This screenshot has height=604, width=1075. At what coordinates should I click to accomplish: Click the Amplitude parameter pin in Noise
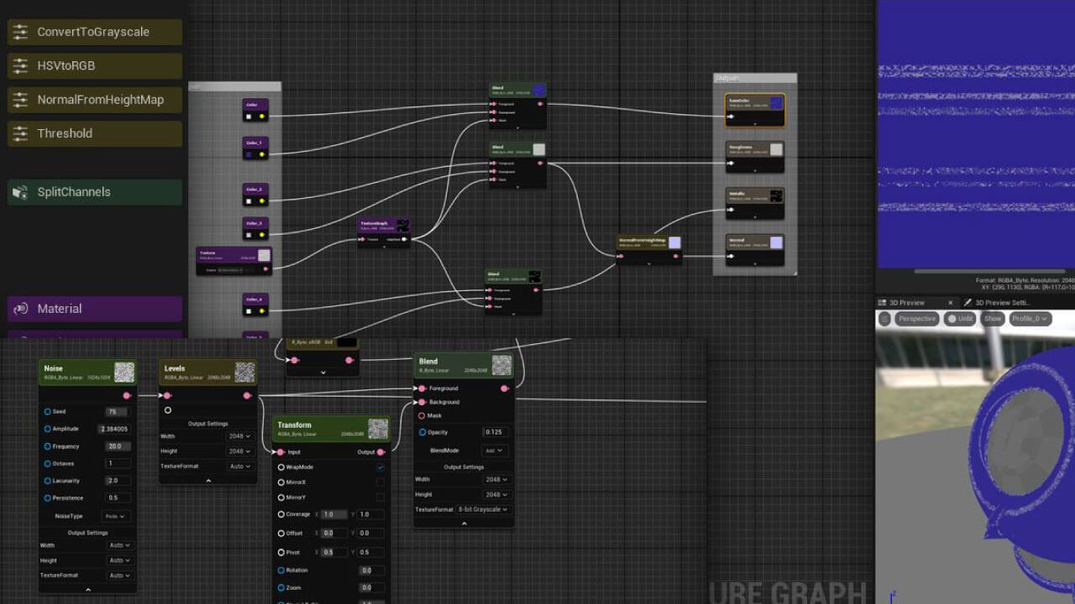click(47, 429)
